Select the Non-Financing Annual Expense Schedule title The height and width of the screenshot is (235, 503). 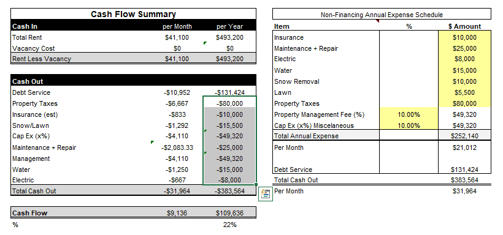(382, 15)
